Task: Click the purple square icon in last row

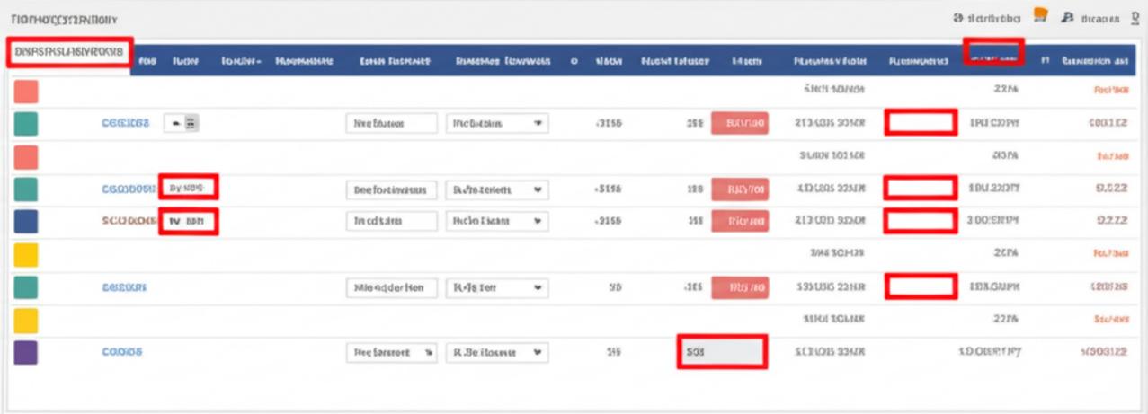Action: coord(26,353)
